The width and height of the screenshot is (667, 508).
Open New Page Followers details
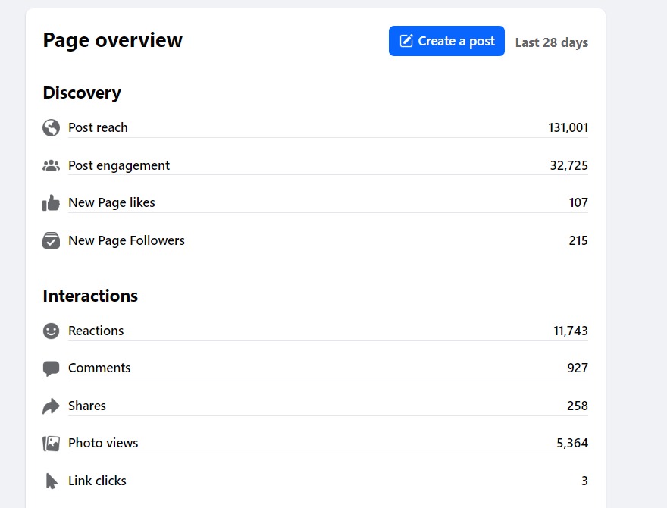[315, 240]
